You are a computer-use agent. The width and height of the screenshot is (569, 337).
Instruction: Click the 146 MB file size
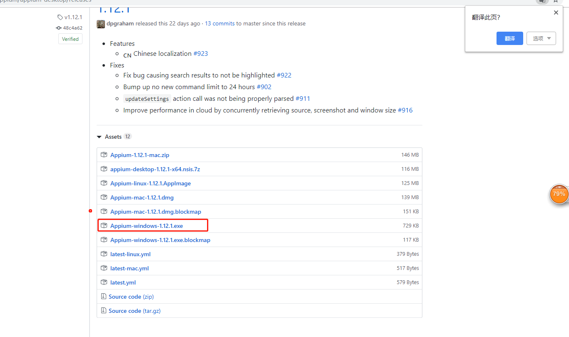410,155
